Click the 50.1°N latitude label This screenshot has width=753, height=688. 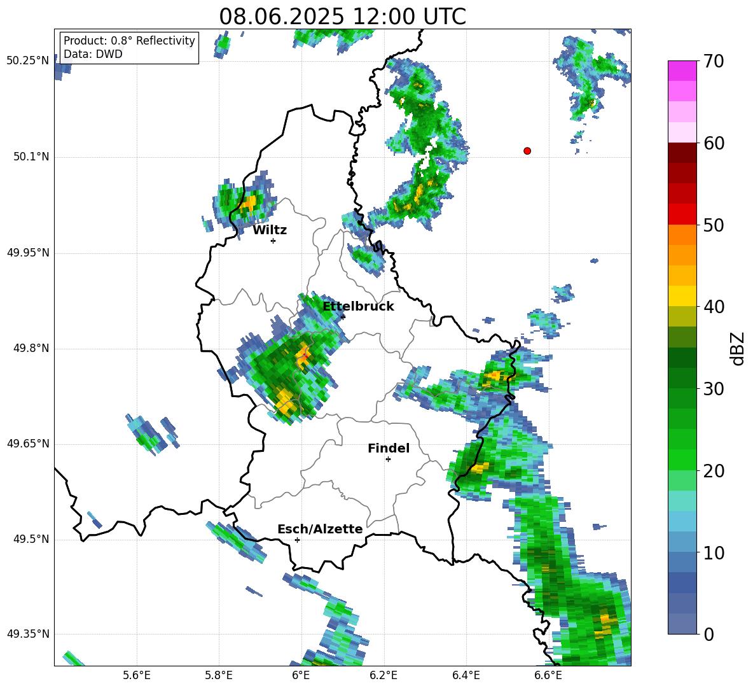click(32, 157)
